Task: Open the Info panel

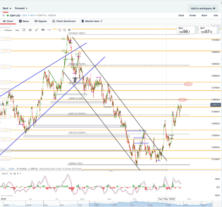Action: pyautogui.click(x=216, y=15)
